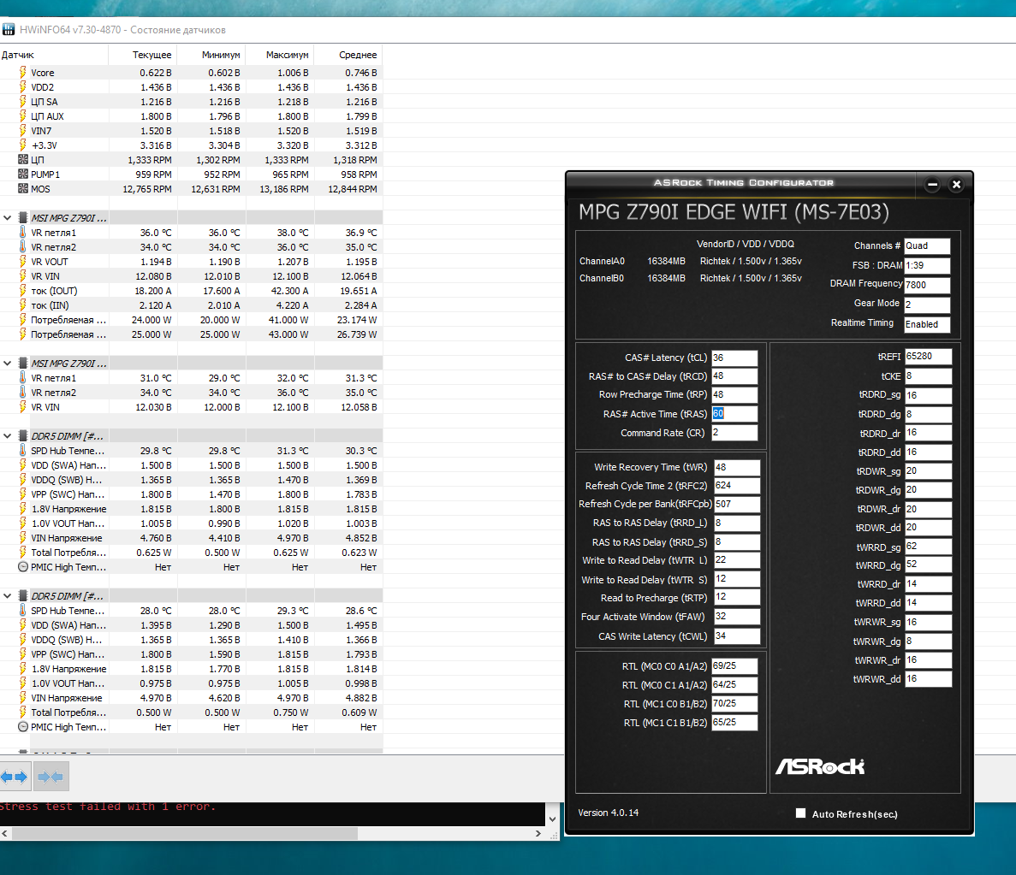Click the Realtime Timing Enabled field
The width and height of the screenshot is (1016, 875).
coord(927,324)
